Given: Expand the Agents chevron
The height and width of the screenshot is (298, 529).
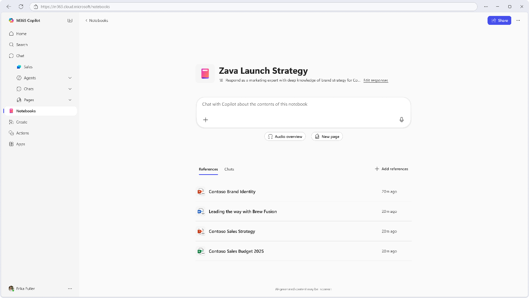Looking at the screenshot, I should point(70,78).
